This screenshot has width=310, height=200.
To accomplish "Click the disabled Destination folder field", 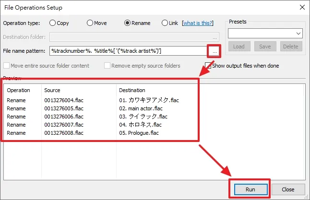I will tap(134, 37).
